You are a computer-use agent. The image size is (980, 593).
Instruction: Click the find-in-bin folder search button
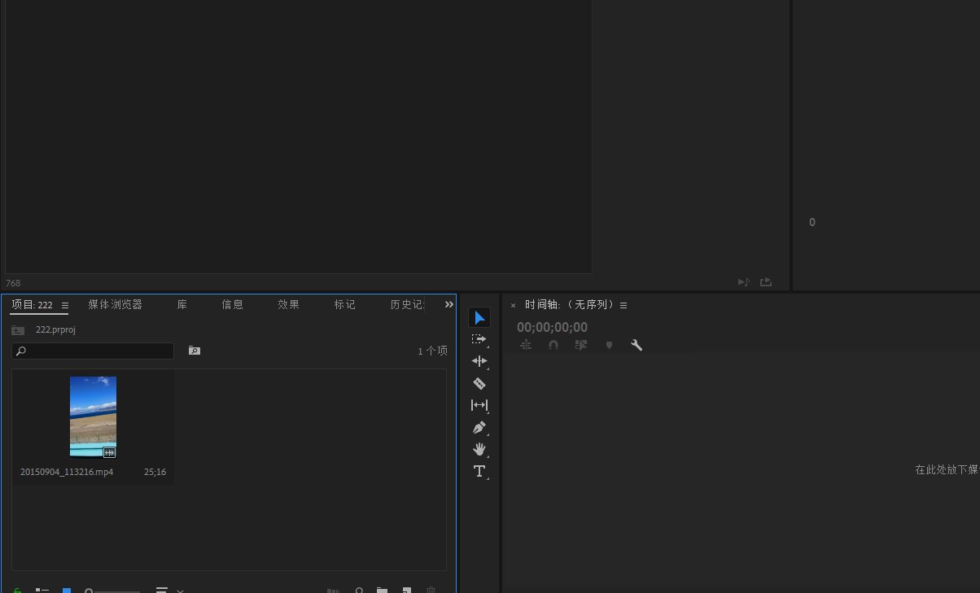click(194, 351)
